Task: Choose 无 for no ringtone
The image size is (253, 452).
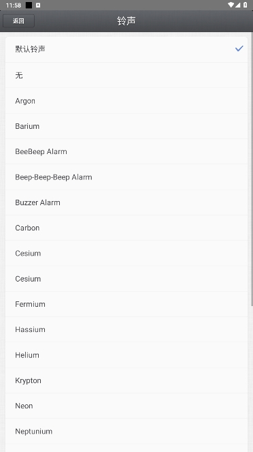Action: pos(126,75)
